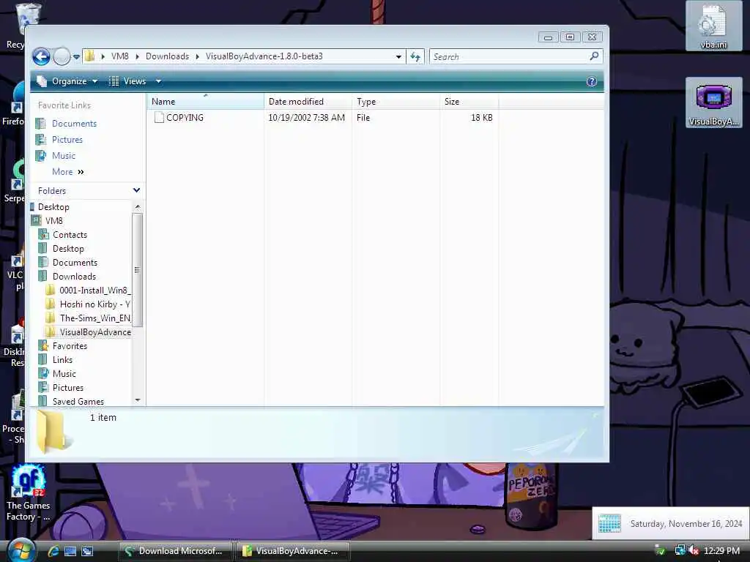Screen dimensions: 750x562
Task: Click the 12:29 PM taskbar clock
Action: point(721,551)
